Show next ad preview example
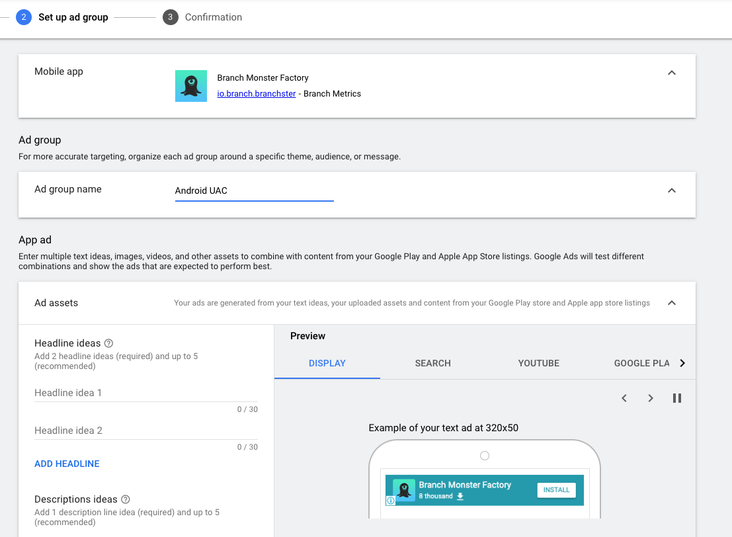This screenshot has width=732, height=537. tap(650, 398)
